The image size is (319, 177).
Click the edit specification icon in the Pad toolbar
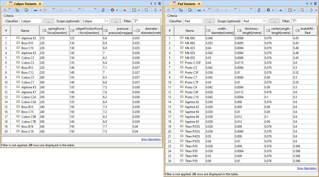tap(190, 10)
